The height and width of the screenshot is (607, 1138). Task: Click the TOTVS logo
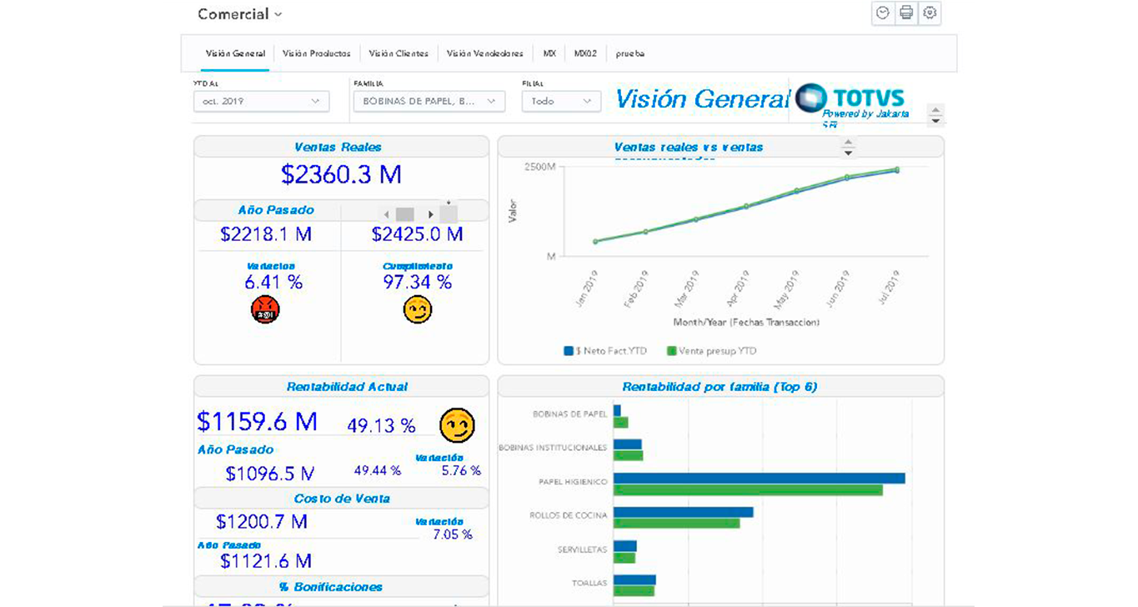(x=850, y=98)
